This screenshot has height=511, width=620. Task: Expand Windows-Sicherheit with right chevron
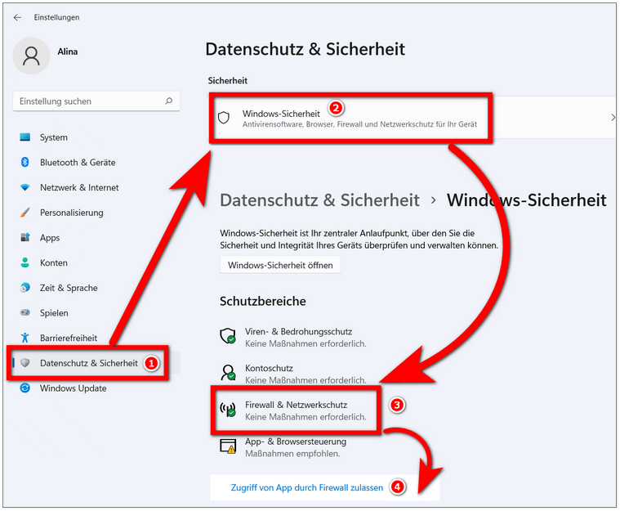[613, 118]
